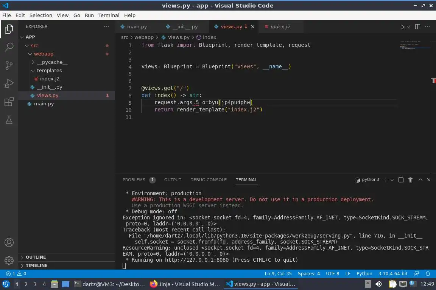Open the File menu
The image size is (436, 290).
point(7,15)
